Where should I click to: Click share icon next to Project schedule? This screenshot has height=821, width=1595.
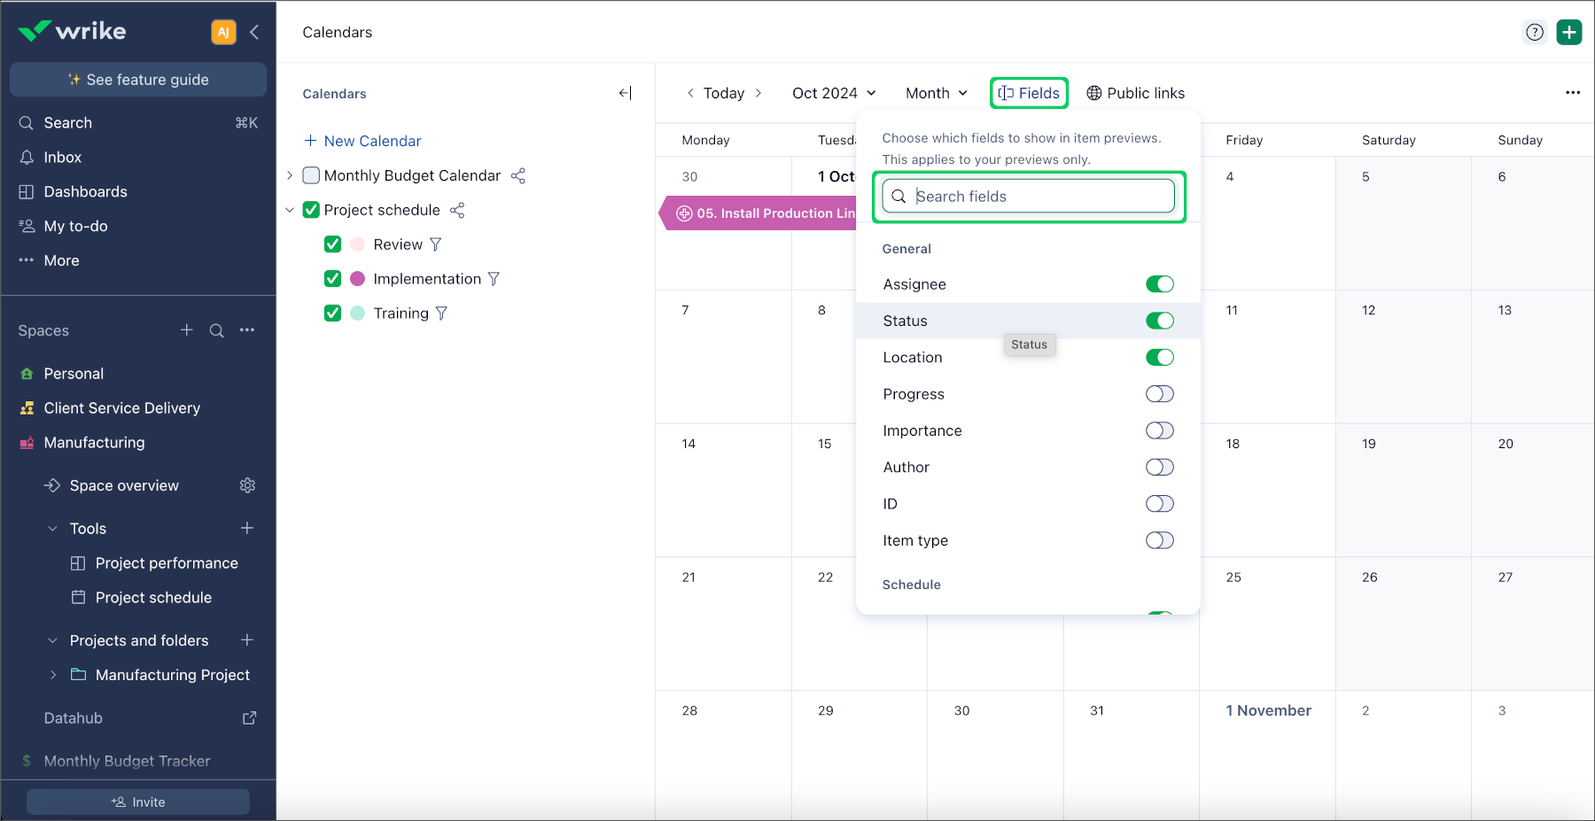click(457, 210)
